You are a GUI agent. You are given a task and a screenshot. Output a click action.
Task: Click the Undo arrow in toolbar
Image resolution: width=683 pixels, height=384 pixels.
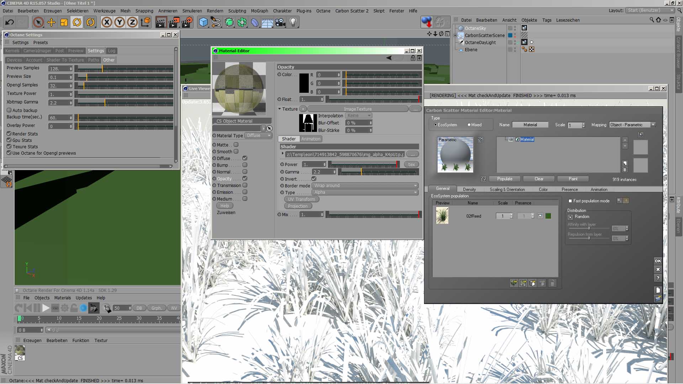pyautogui.click(x=10, y=22)
